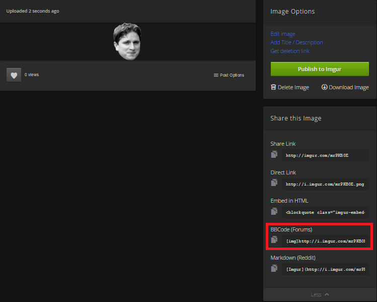Click the 'Direct Link' label
377x302 pixels.
click(283, 172)
